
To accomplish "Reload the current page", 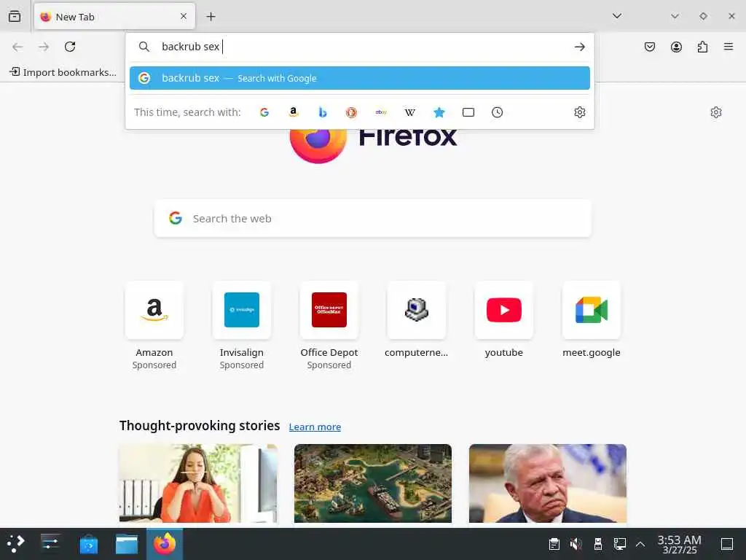I will tap(70, 47).
